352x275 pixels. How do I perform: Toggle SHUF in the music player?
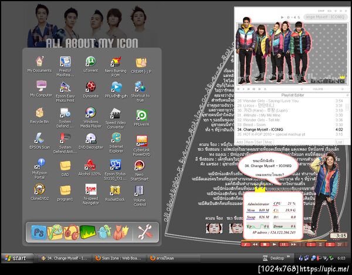coord(321,11)
